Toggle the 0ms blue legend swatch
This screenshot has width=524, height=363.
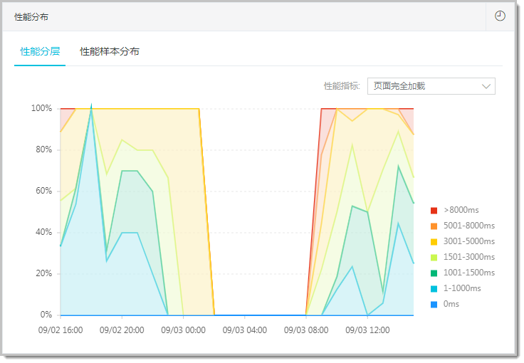[x=434, y=305]
